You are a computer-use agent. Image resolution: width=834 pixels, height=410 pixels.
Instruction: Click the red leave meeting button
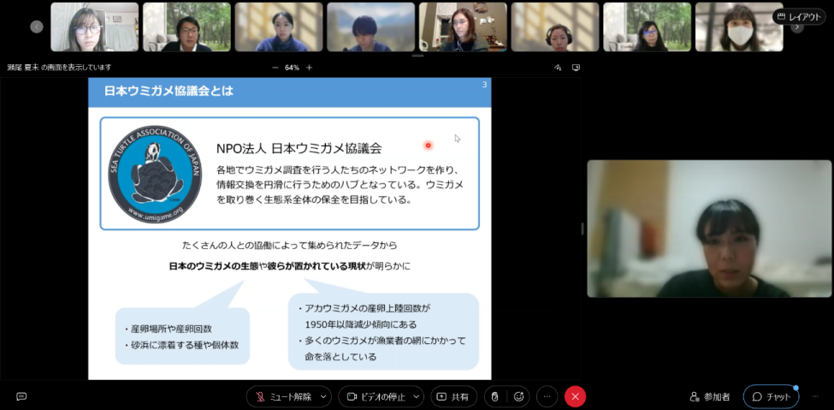575,396
